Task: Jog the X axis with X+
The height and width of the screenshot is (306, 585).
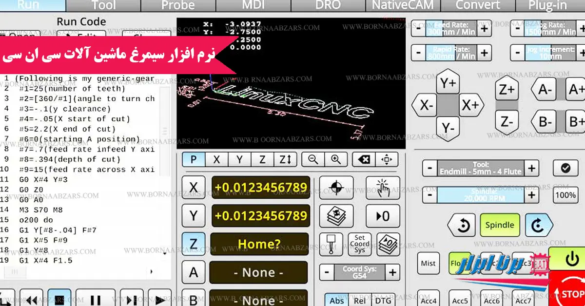Action: click(471, 105)
